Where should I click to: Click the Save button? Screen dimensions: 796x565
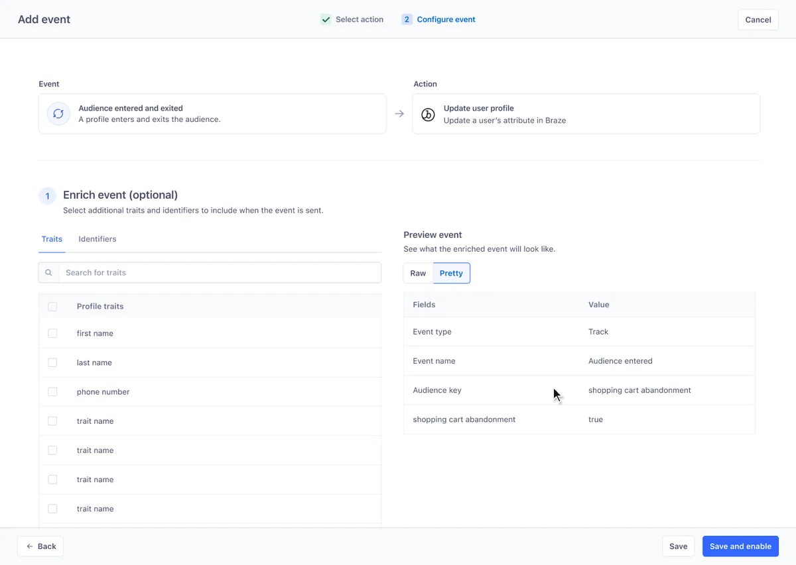pos(678,546)
